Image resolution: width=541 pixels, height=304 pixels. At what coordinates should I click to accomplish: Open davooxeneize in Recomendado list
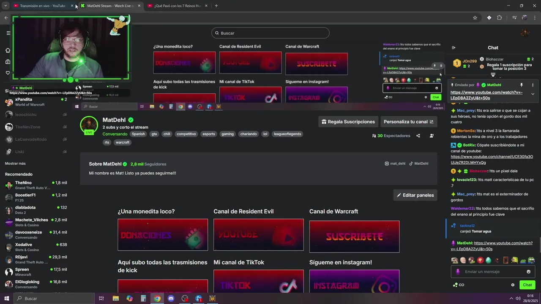click(x=36, y=235)
